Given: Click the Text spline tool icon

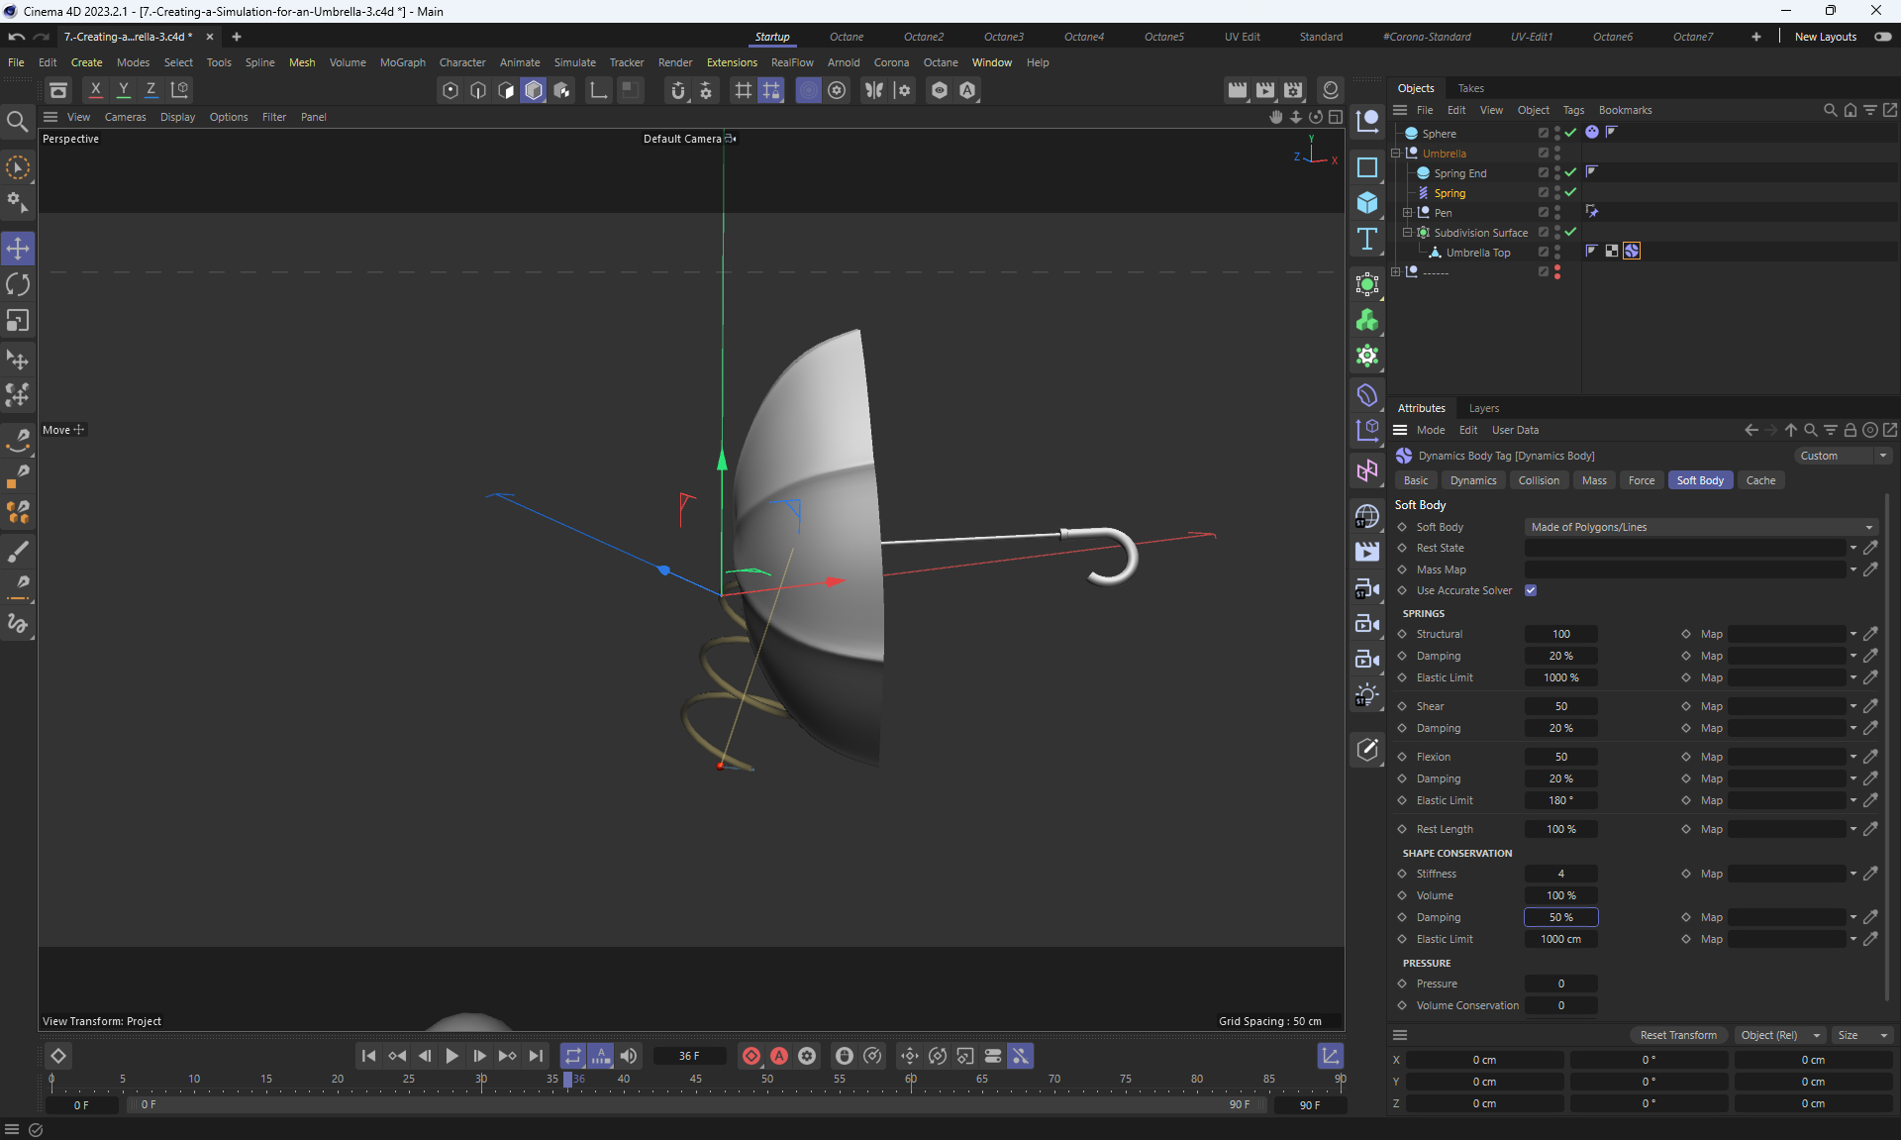Looking at the screenshot, I should point(1367,239).
